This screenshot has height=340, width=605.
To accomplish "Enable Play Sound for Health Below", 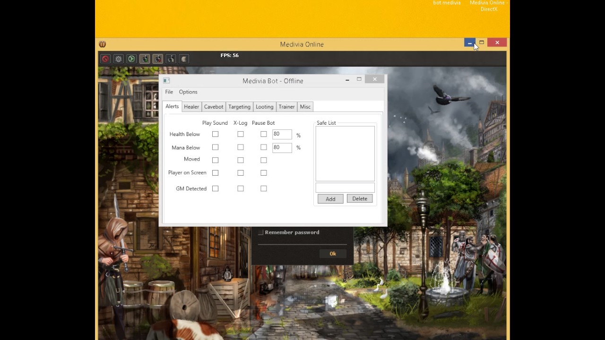I will click(x=216, y=134).
